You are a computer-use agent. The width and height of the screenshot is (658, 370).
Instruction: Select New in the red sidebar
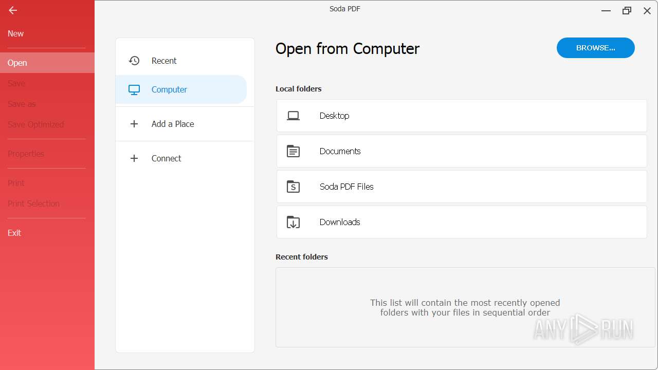pyautogui.click(x=47, y=33)
